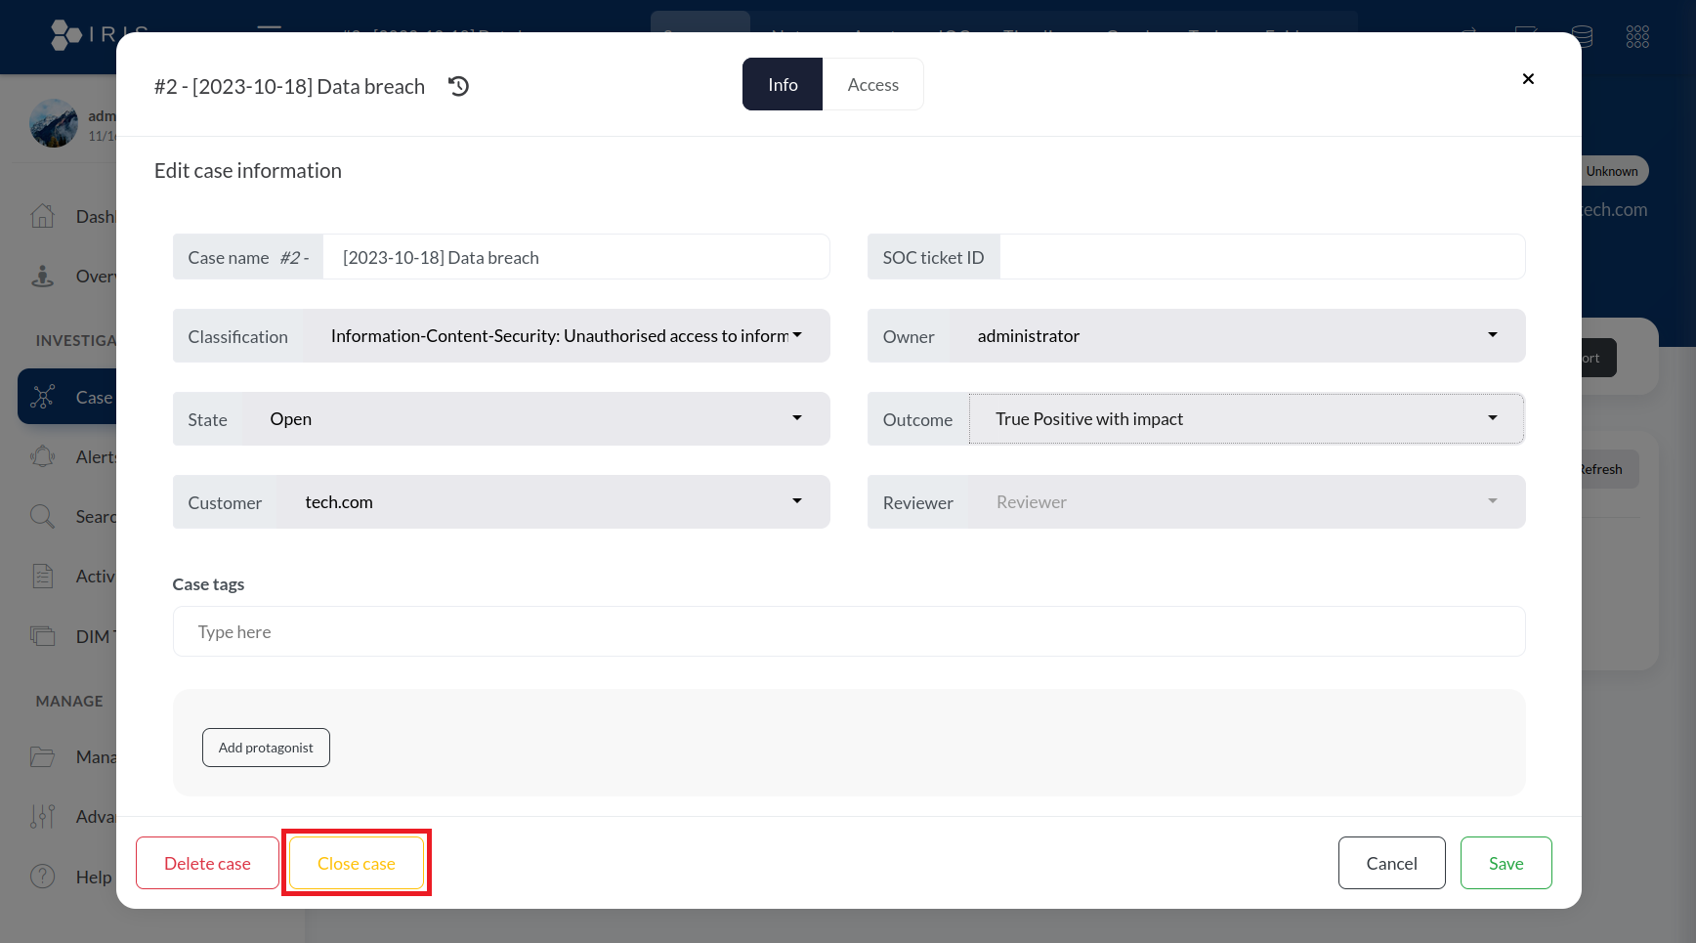
Task: Open the Advanced sliders icon in sidebar
Action: tap(42, 816)
